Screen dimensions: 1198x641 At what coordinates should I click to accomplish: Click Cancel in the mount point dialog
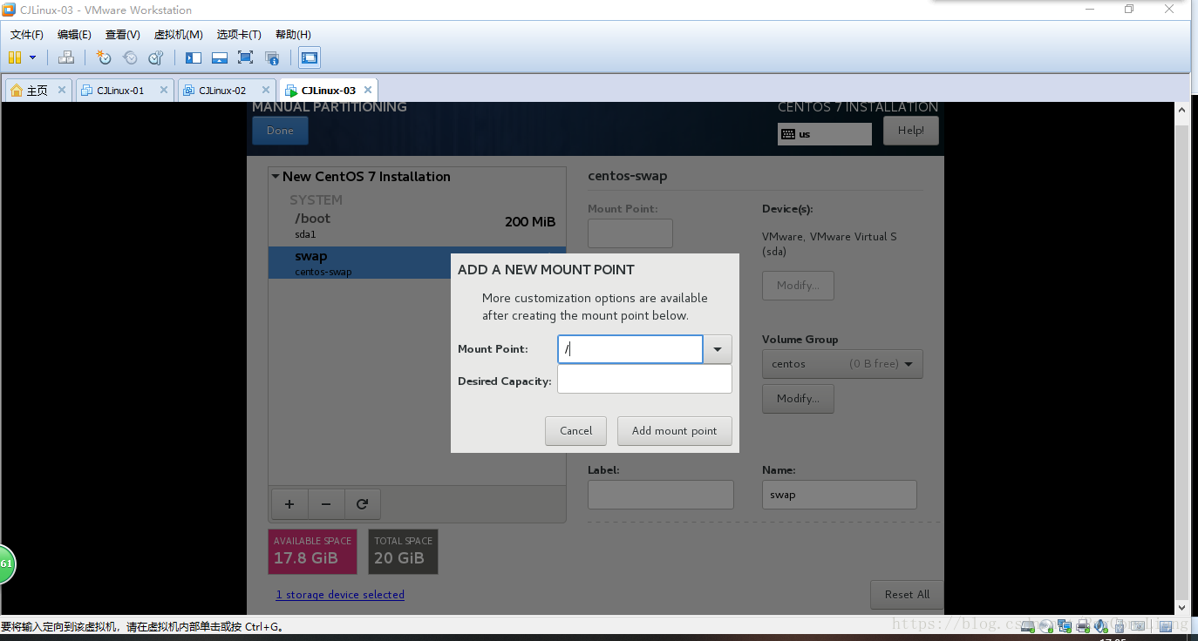pyautogui.click(x=575, y=430)
